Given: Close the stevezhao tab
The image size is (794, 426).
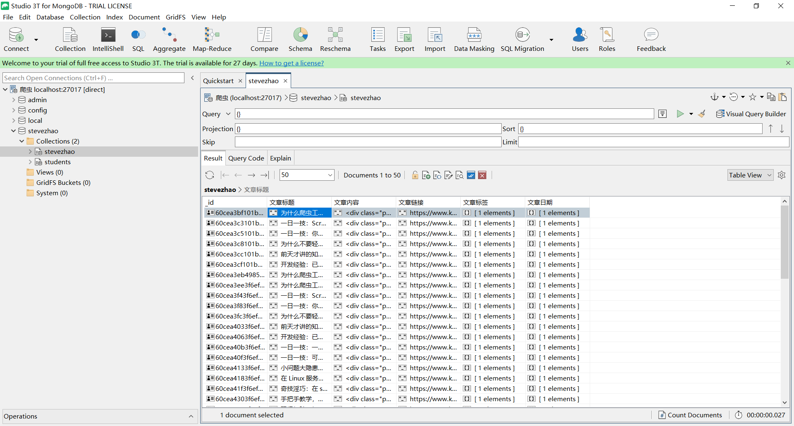Looking at the screenshot, I should (285, 81).
